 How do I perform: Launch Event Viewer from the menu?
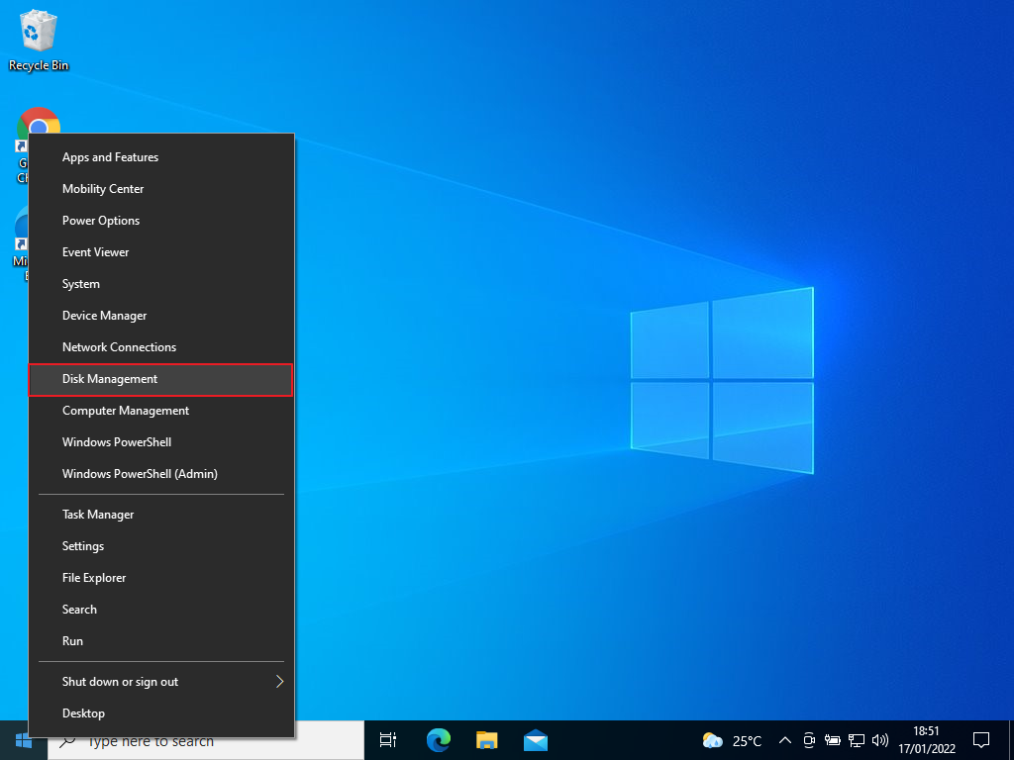pos(161,252)
